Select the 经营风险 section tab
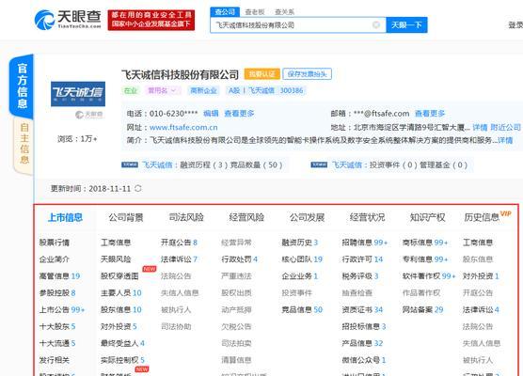523x376 pixels. point(246,217)
